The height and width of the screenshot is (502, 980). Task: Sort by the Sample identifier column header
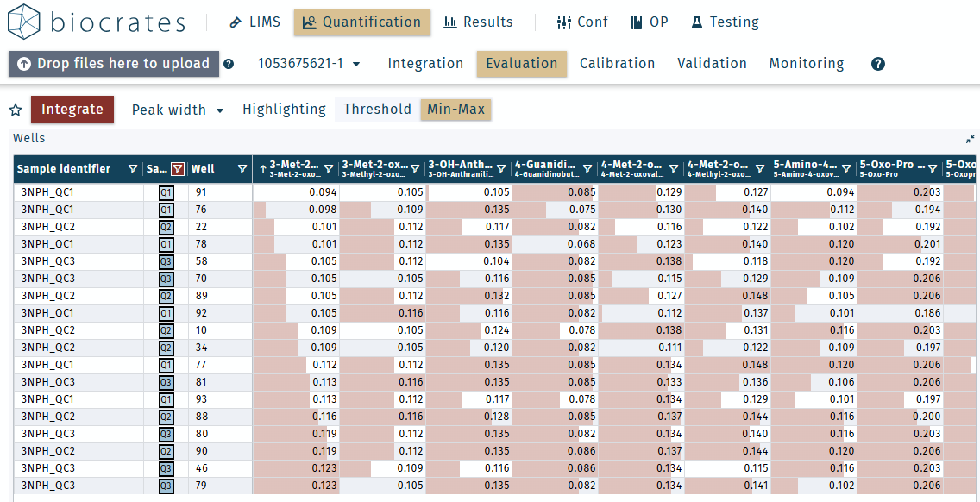pyautogui.click(x=64, y=169)
